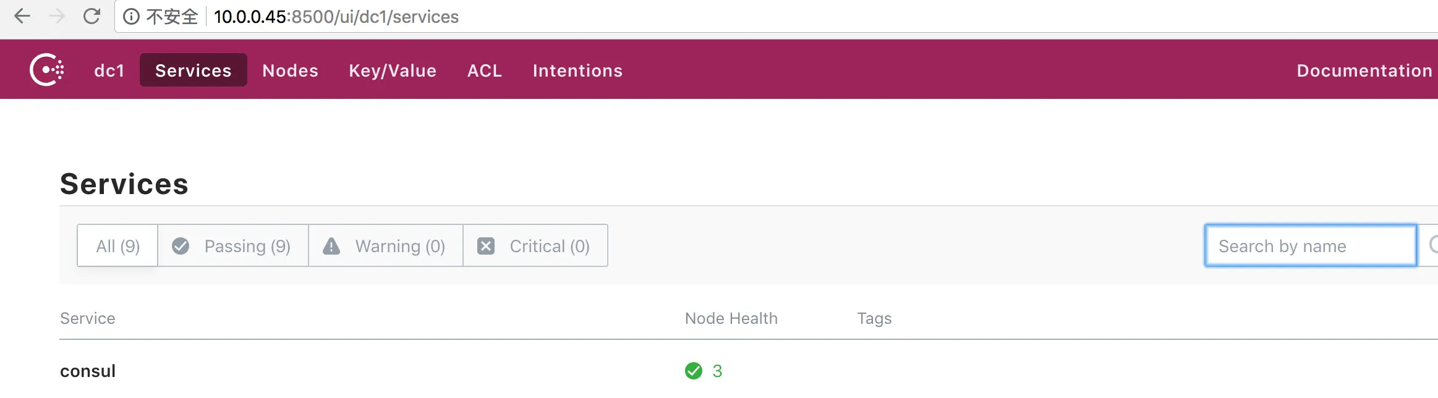1438x398 pixels.
Task: Open the Intentions tab
Action: pos(577,70)
